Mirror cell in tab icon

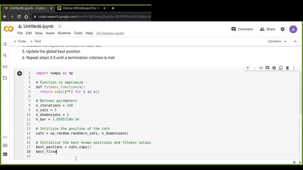click(281, 68)
